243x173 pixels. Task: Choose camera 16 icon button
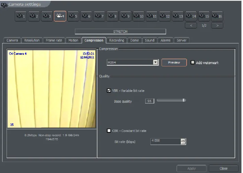point(217,16)
